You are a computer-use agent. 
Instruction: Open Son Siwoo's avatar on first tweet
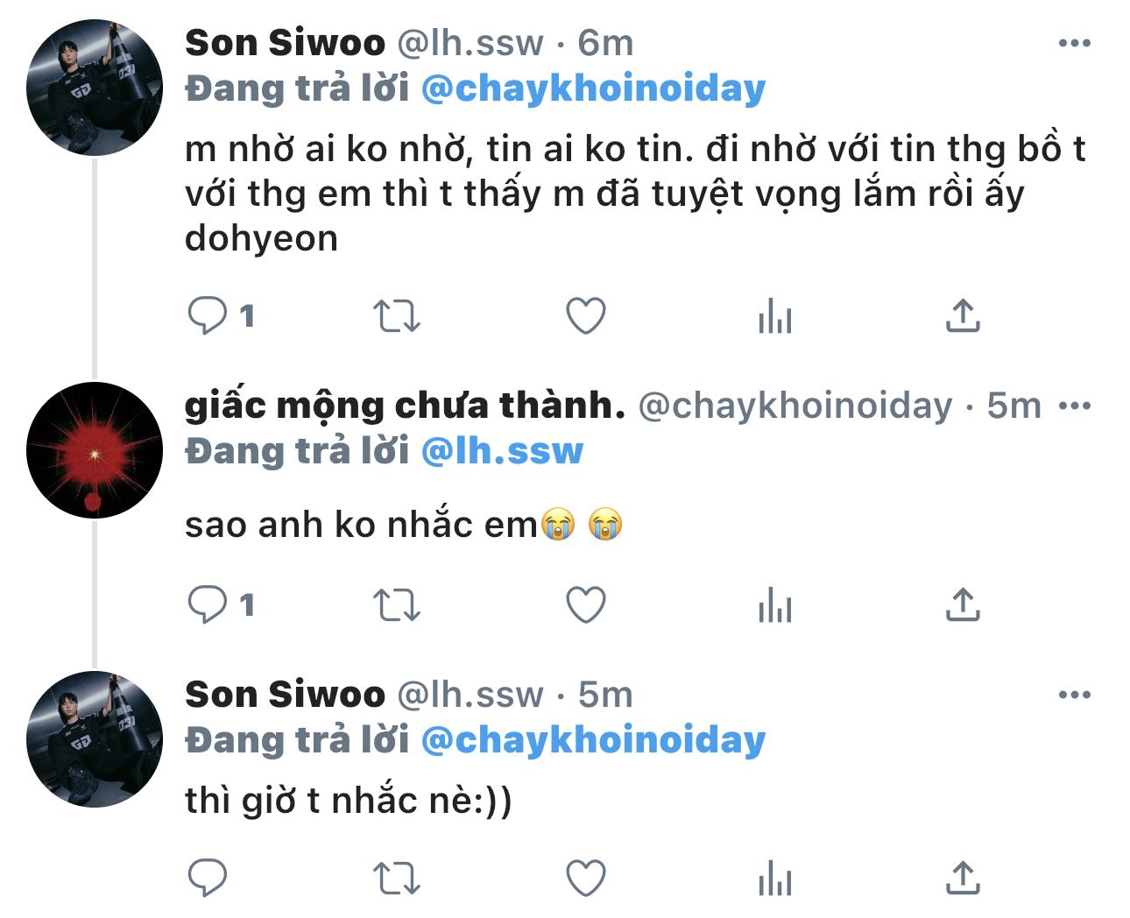(x=95, y=88)
